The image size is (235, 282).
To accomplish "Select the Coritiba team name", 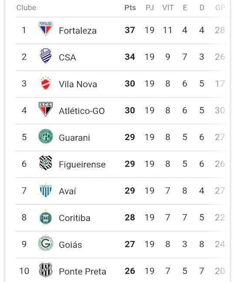I will pyautogui.click(x=74, y=218).
